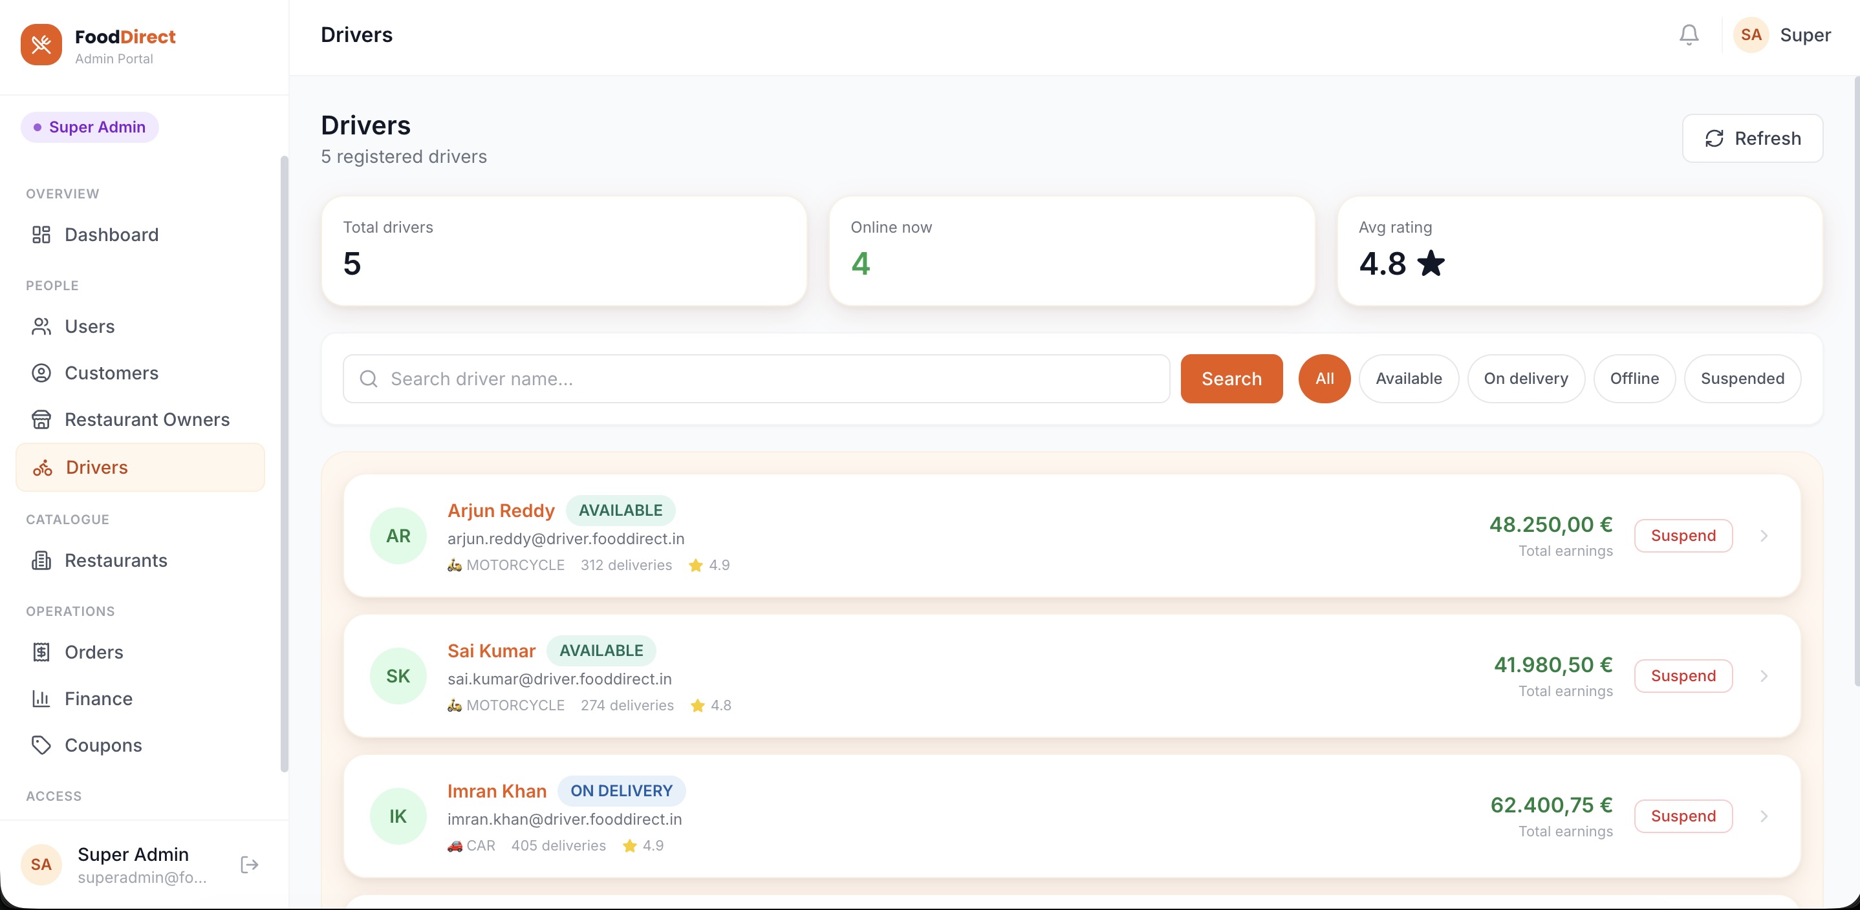Click Sai Kumar's rating star icon
The width and height of the screenshot is (1860, 910).
pyautogui.click(x=697, y=705)
